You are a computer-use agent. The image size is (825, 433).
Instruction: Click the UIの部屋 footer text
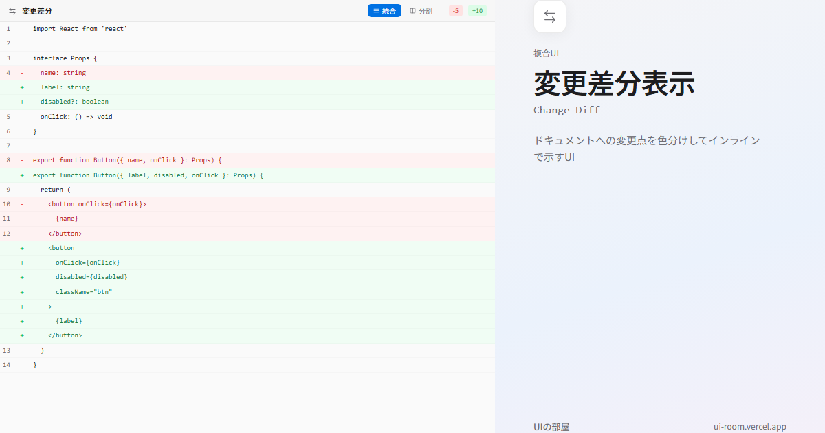pyautogui.click(x=551, y=427)
